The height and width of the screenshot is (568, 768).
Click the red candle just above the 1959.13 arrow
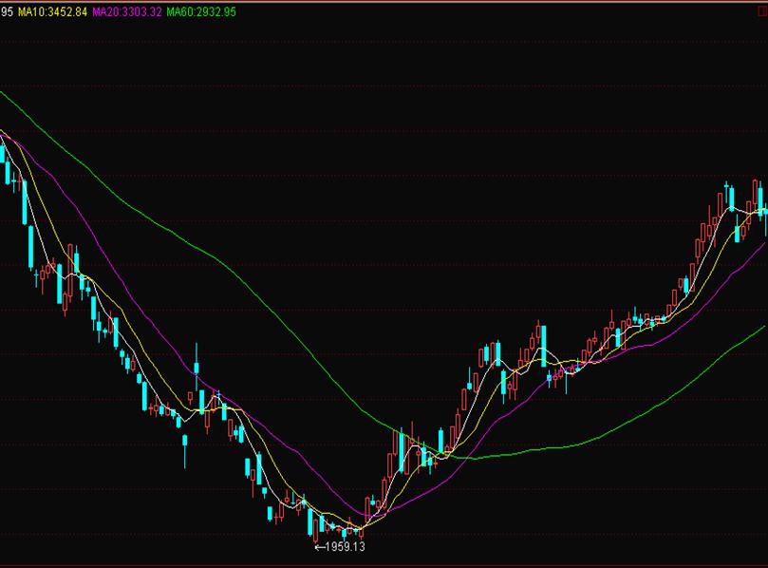315,530
